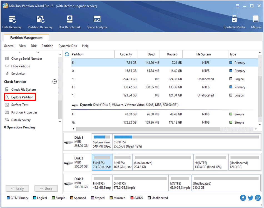Open the Dynamic Disk menu
This screenshot has width=264, height=208.
[68, 46]
